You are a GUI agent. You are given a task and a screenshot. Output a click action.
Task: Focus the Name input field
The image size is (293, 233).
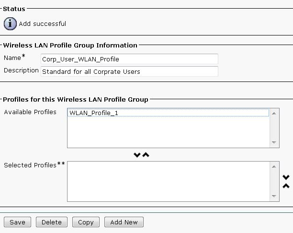(x=129, y=59)
